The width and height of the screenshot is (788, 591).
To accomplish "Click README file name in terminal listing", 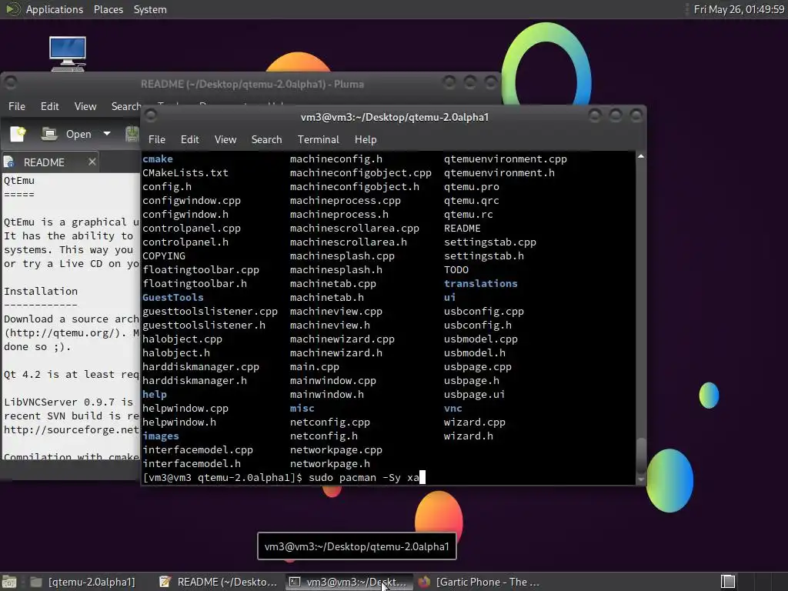I will point(462,228).
